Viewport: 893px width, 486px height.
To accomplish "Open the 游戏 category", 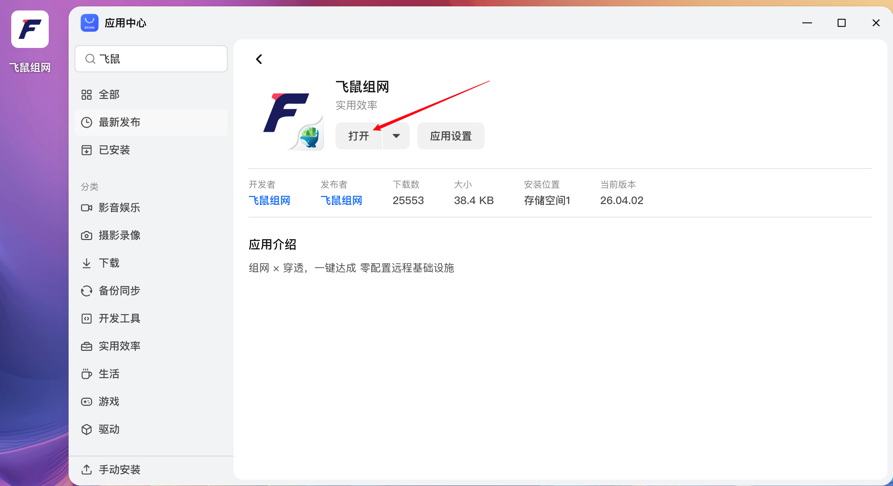I will (151, 402).
